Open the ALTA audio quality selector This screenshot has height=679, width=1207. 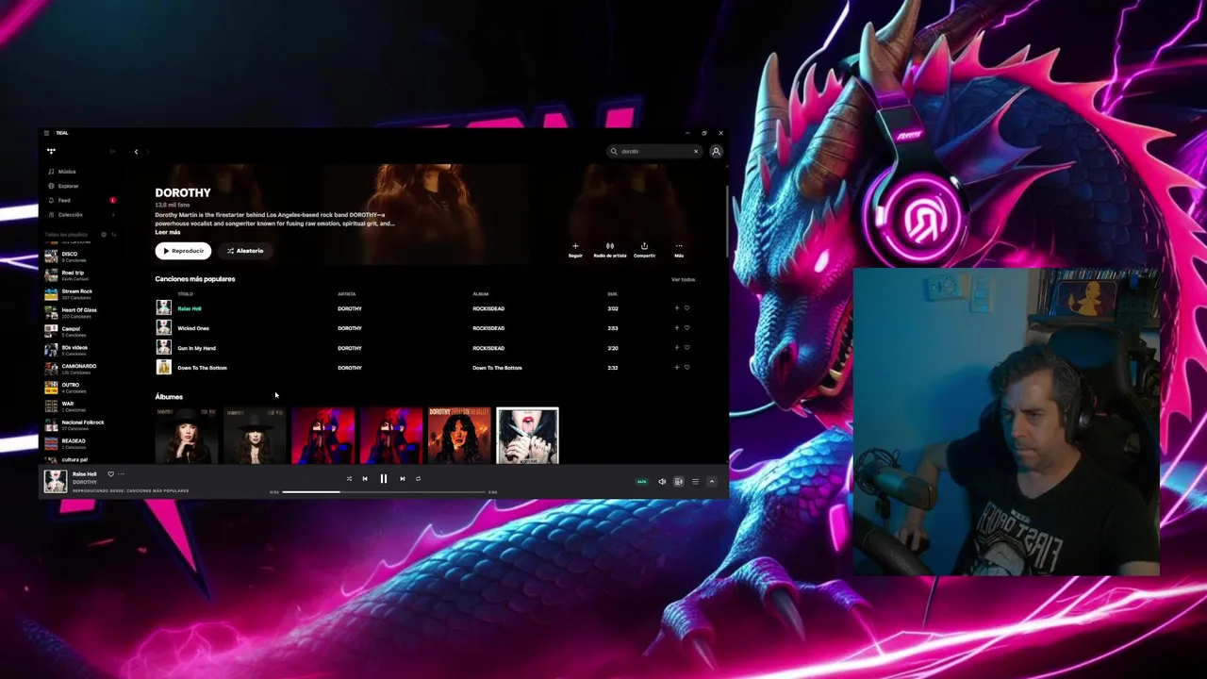click(642, 482)
